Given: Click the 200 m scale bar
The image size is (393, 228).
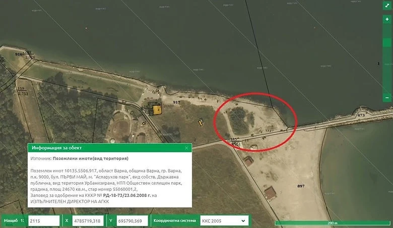Looking at the screenshot, I should tap(333, 223).
